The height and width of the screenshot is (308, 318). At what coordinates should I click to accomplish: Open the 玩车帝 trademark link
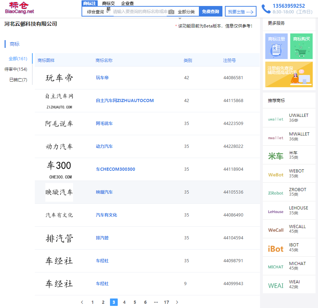click(x=102, y=77)
